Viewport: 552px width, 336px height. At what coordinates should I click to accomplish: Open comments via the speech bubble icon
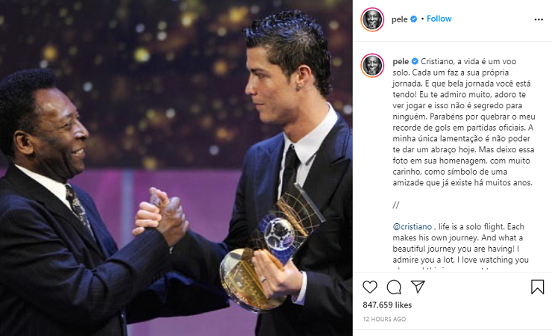(394, 287)
